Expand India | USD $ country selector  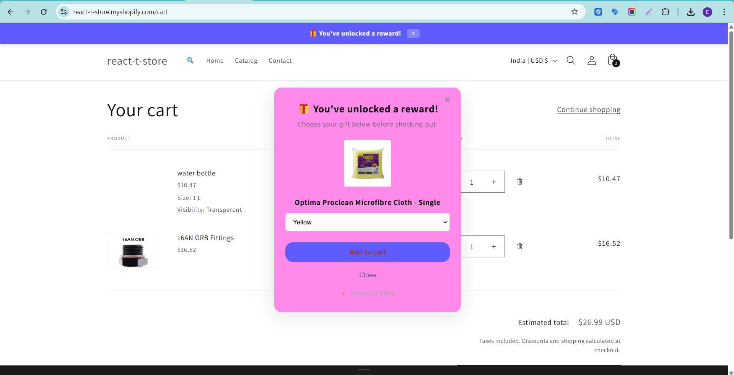[x=534, y=61]
